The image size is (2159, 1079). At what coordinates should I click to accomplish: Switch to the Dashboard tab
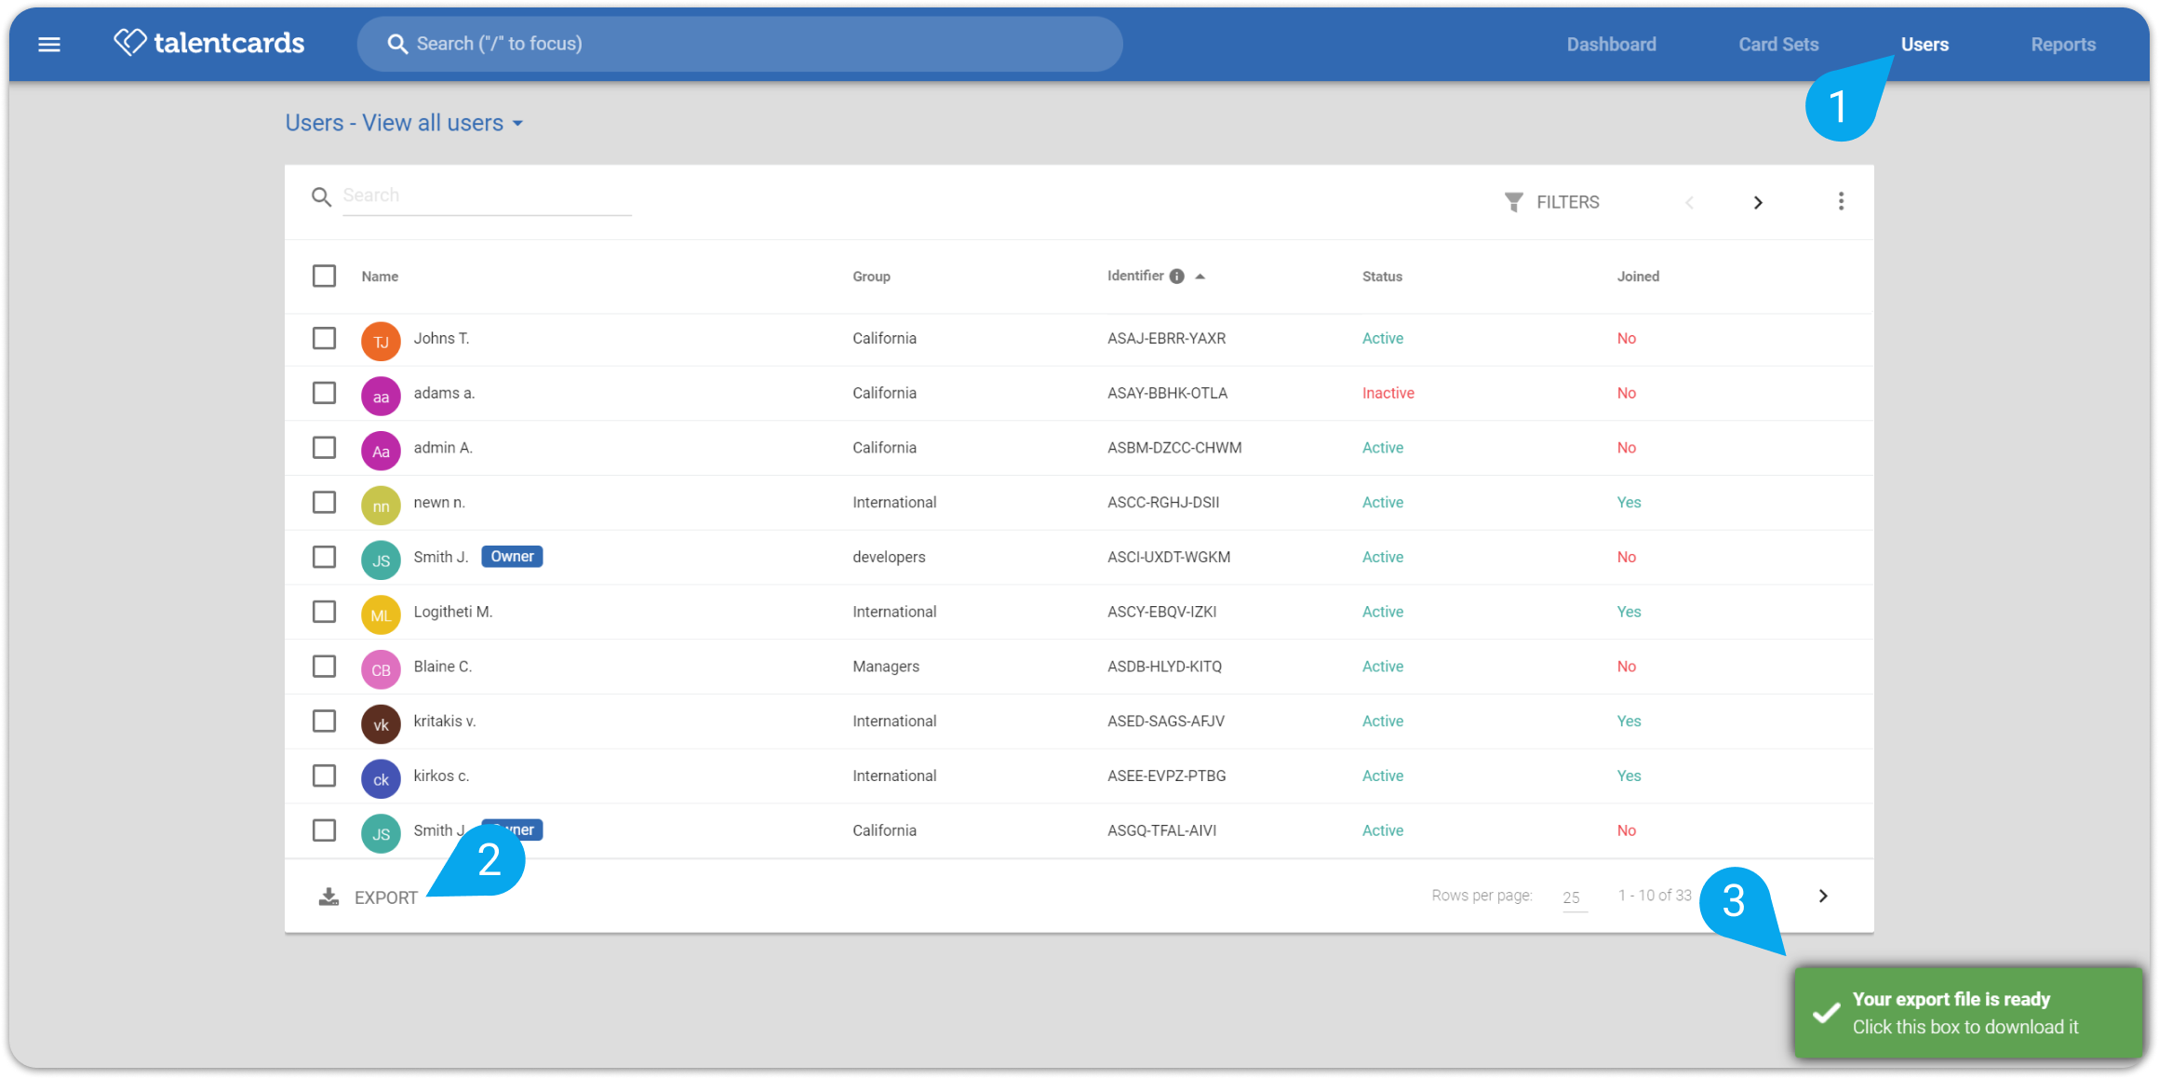[1611, 44]
